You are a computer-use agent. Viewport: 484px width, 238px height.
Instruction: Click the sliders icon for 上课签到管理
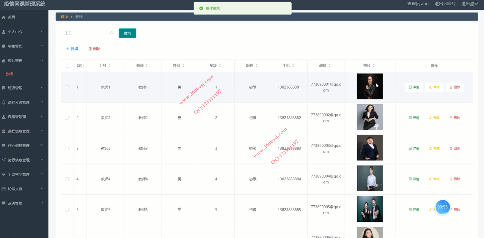pos(4,174)
